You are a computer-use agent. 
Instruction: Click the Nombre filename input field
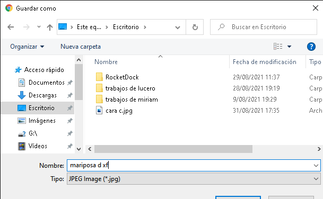pyautogui.click(x=194, y=165)
